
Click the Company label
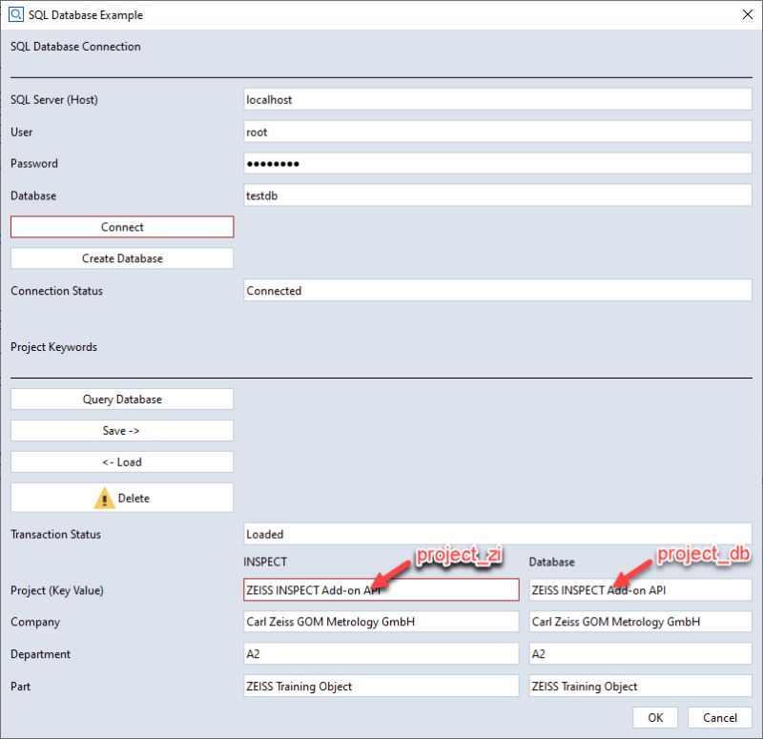[x=35, y=623]
